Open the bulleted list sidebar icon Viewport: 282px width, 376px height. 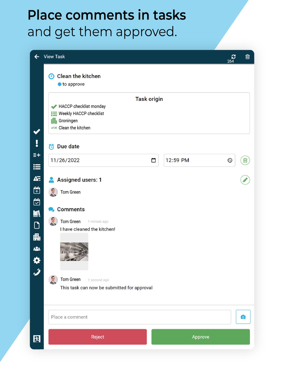(x=37, y=167)
